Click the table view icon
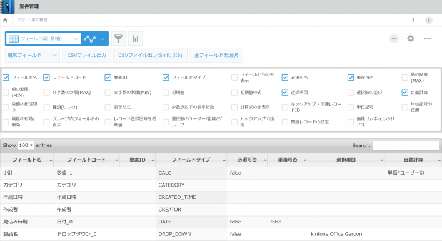442x241 pixels. (14, 39)
